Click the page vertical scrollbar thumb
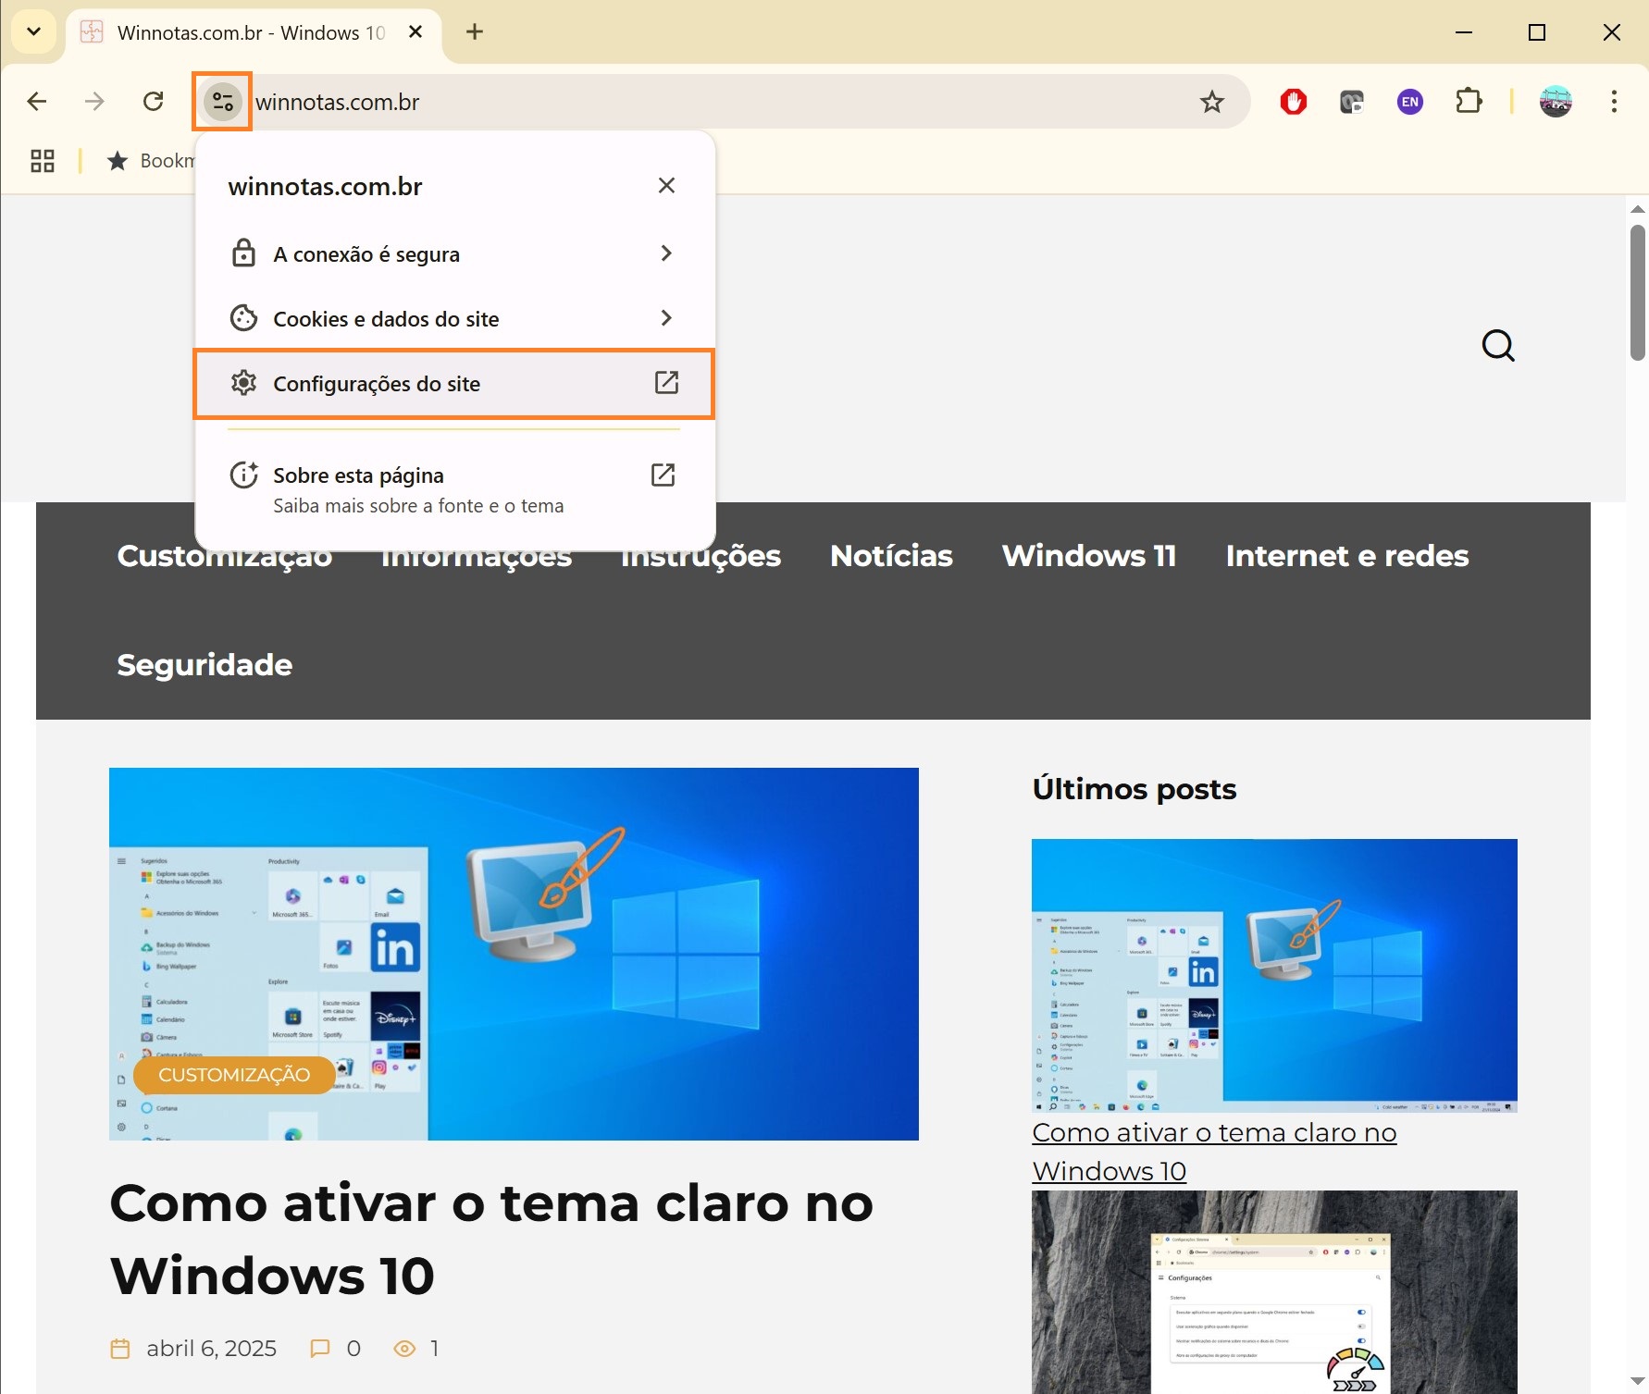 click(x=1638, y=291)
